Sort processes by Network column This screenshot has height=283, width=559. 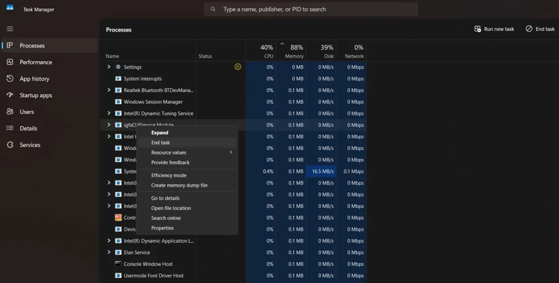point(351,50)
